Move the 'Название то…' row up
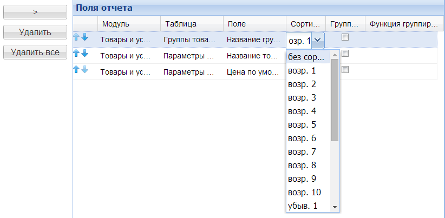Viewport: 445px width, 218px height. (x=77, y=54)
